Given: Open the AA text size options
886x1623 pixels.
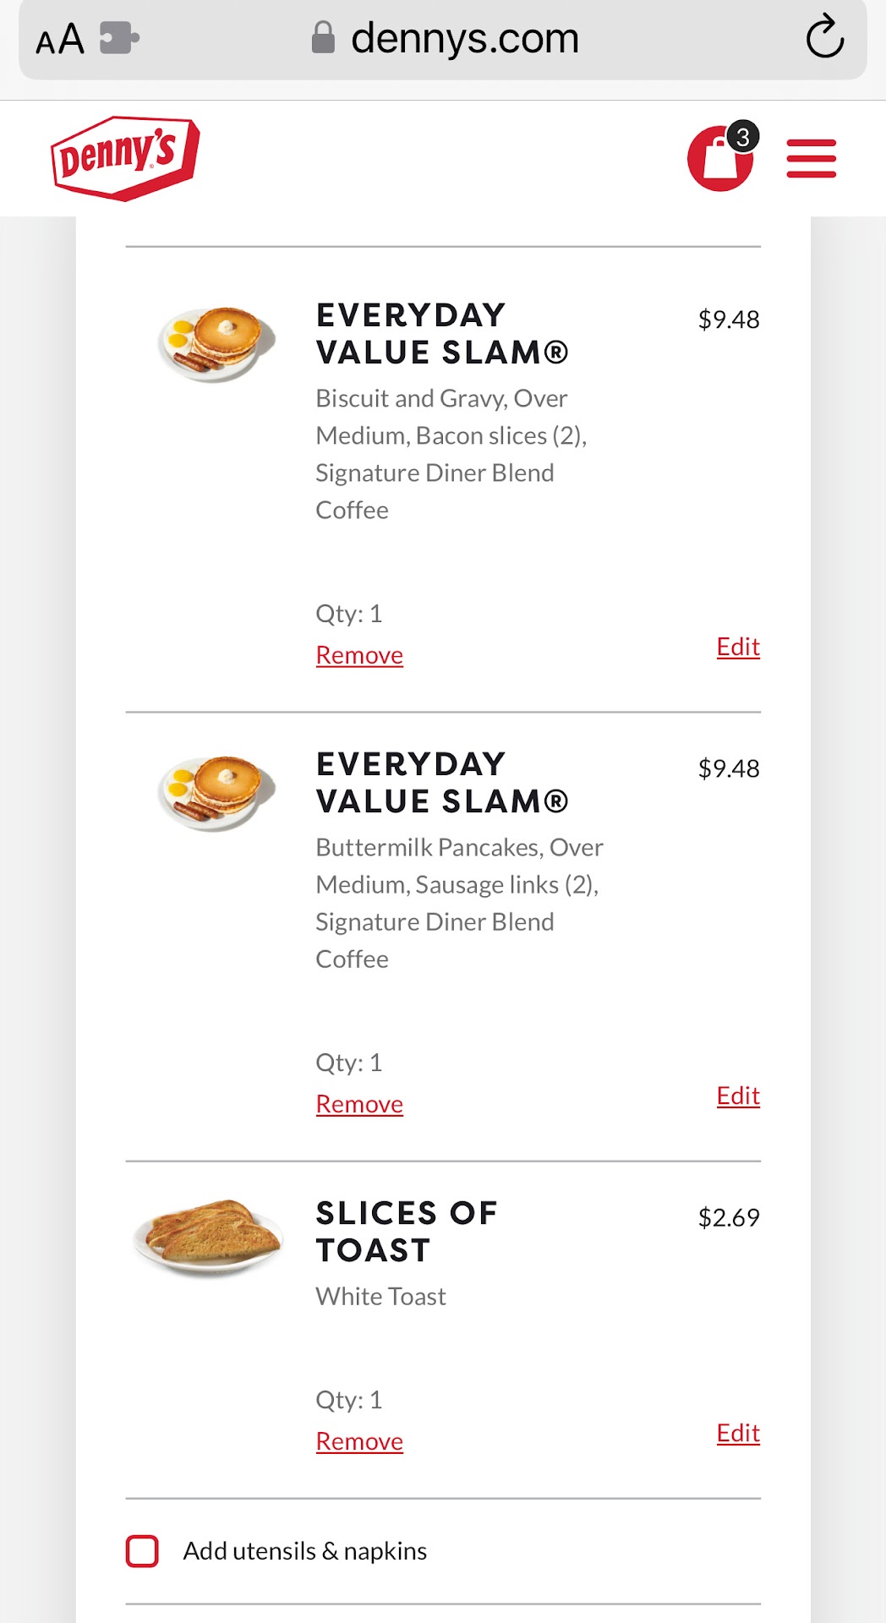Looking at the screenshot, I should [60, 40].
